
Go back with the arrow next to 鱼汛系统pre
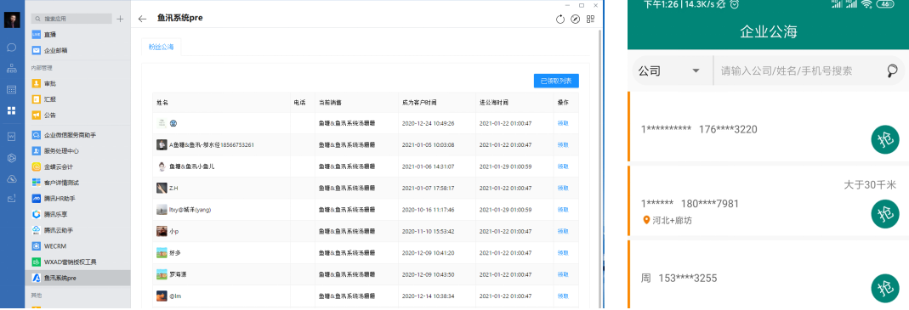pos(143,19)
